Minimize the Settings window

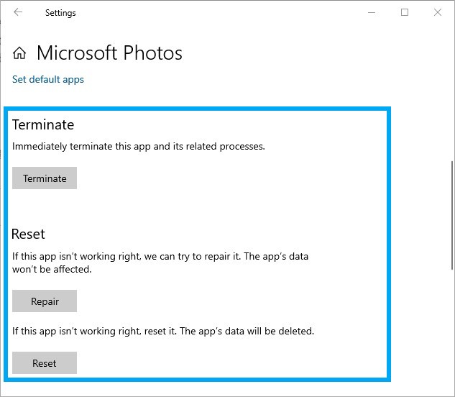[372, 12]
